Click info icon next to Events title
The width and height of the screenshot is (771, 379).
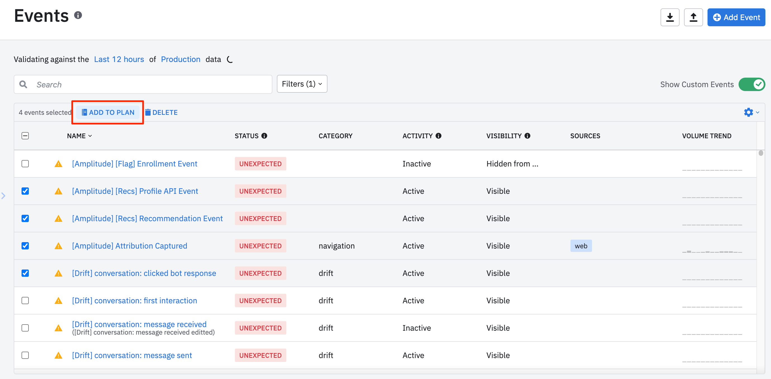[78, 15]
